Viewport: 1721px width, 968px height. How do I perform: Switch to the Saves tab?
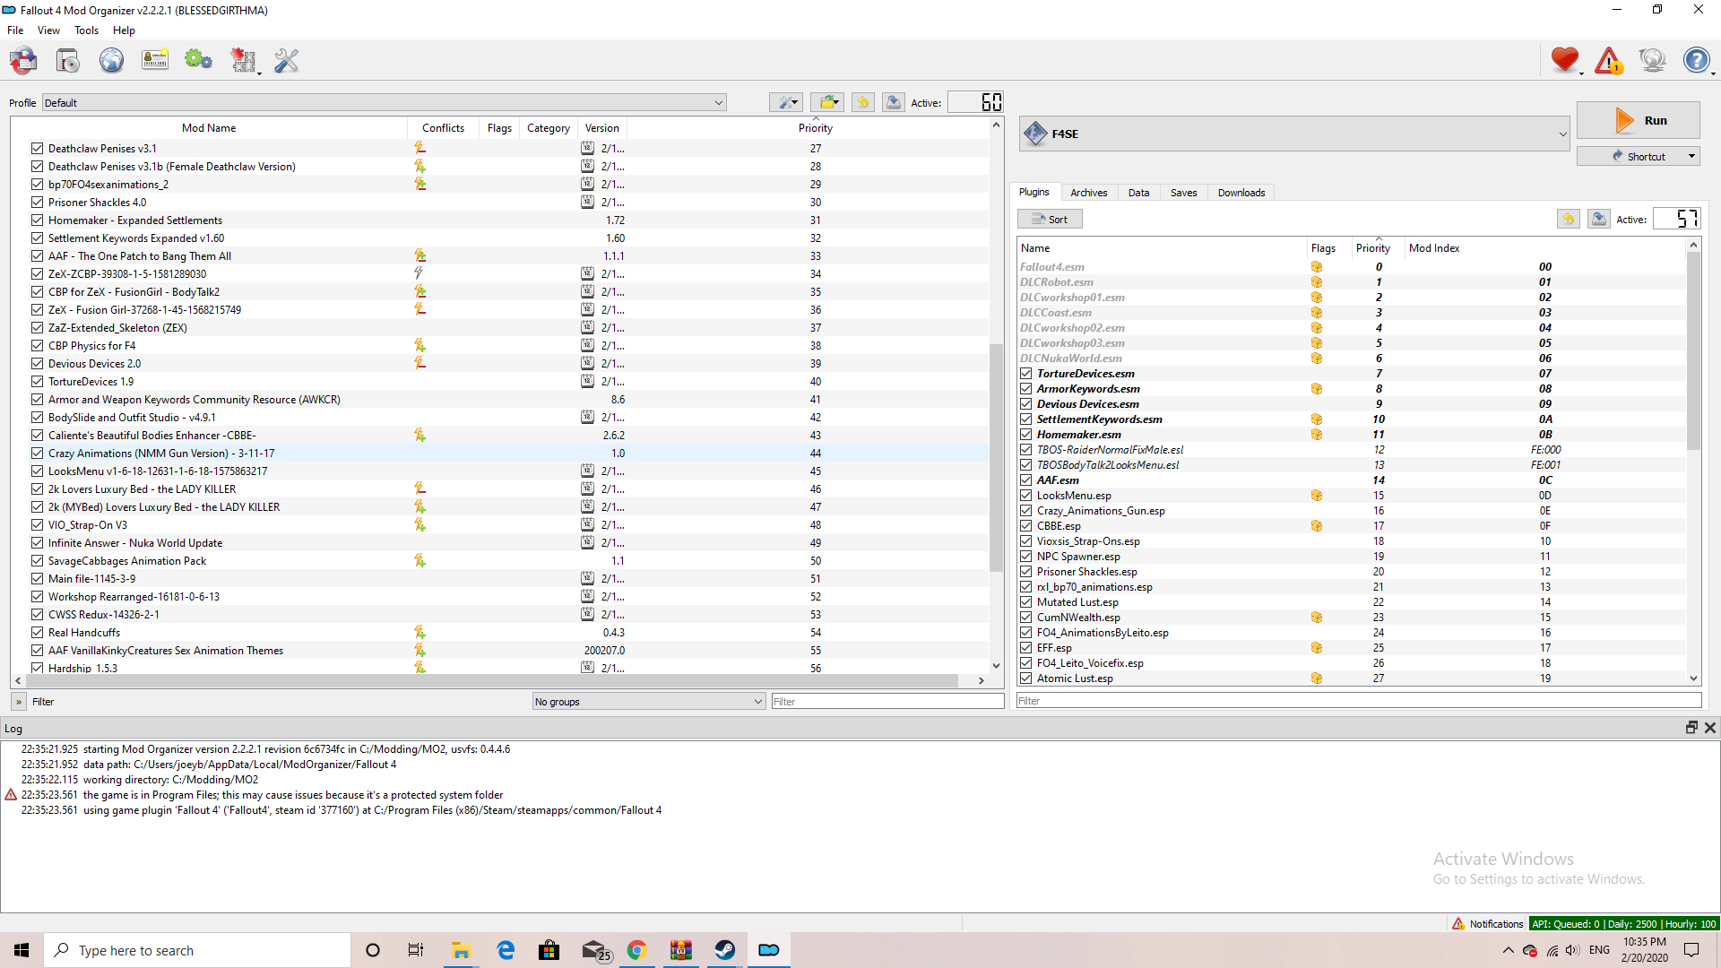[1183, 193]
